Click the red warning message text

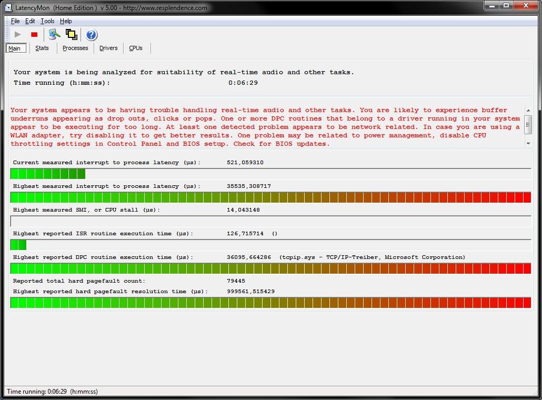pyautogui.click(x=265, y=127)
